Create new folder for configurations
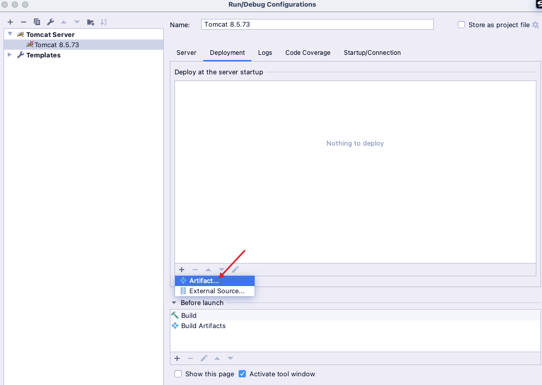Screen dimensions: 542x385 pyautogui.click(x=90, y=22)
